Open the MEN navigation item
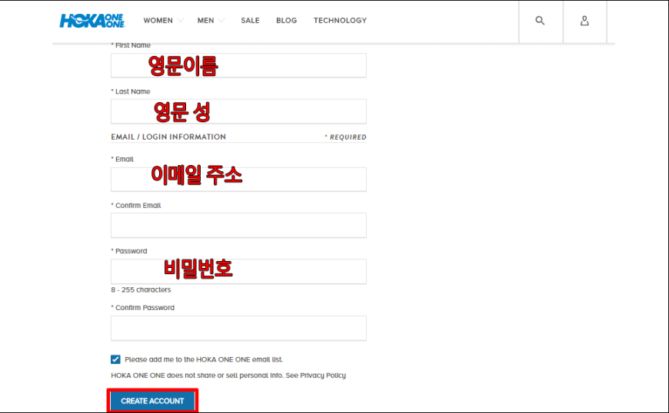The height and width of the screenshot is (413, 669). (x=205, y=21)
